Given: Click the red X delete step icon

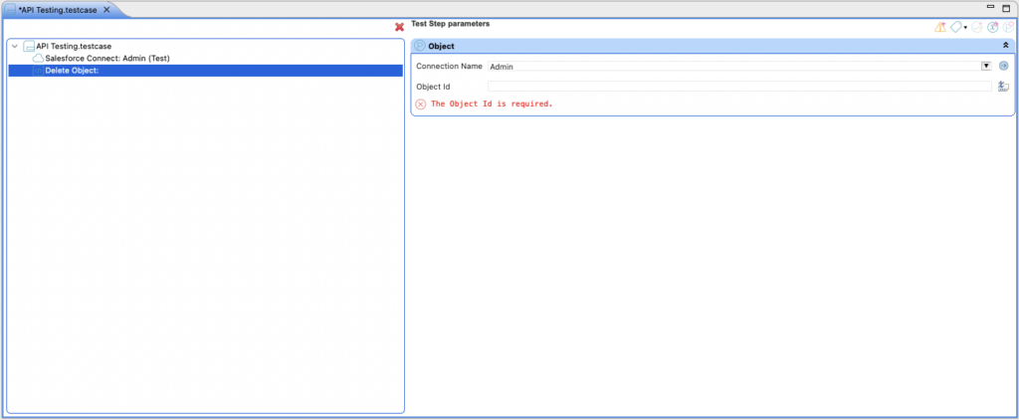Looking at the screenshot, I should pos(400,27).
